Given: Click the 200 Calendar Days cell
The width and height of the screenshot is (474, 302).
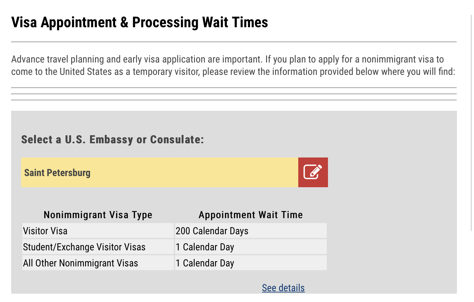Looking at the screenshot, I should [x=251, y=231].
